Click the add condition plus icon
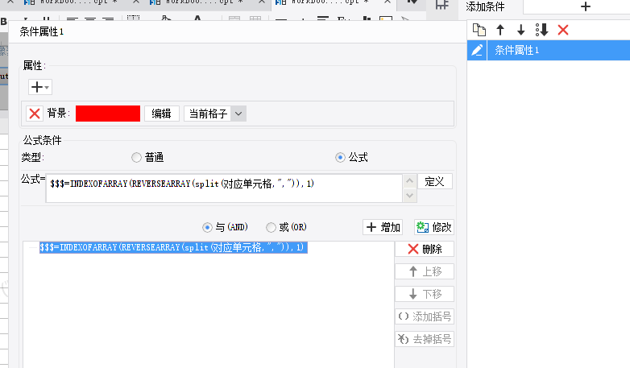Viewport: 630px width, 368px height. coord(586,6)
